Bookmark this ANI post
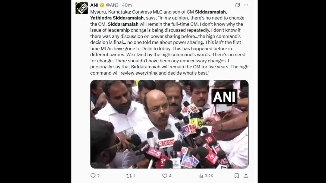Image resolution: width=326 pixels, height=183 pixels. point(237,176)
